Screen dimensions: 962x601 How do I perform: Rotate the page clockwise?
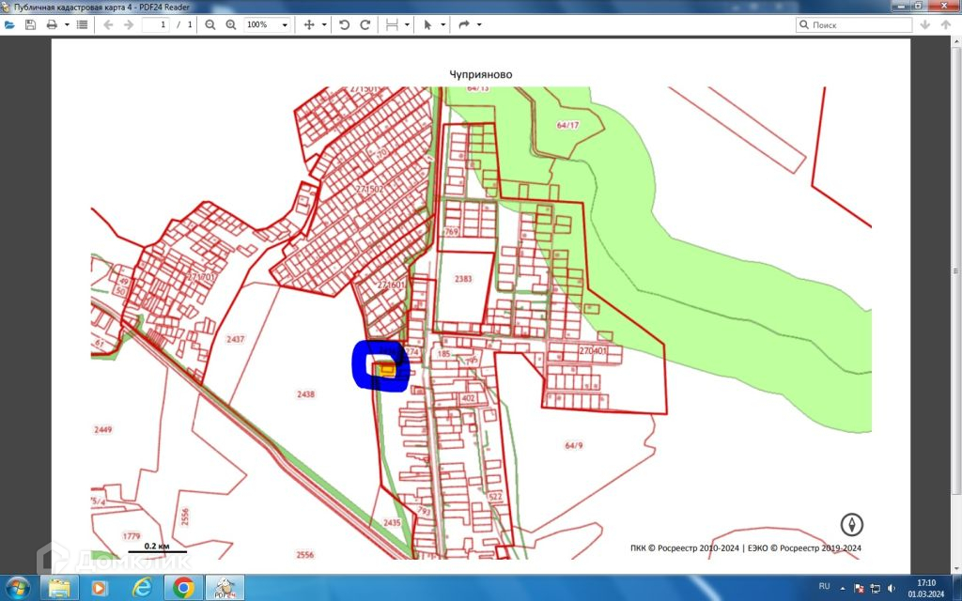click(x=365, y=25)
